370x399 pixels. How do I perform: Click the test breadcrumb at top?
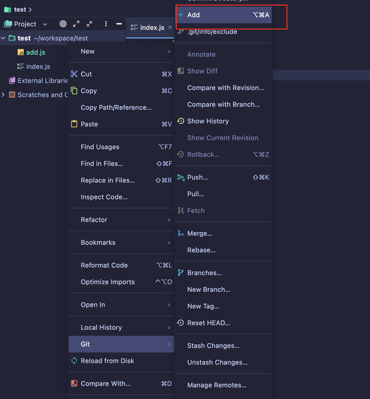tap(20, 10)
